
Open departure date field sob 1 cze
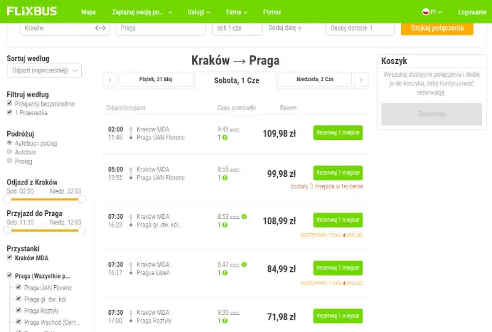[x=237, y=28]
